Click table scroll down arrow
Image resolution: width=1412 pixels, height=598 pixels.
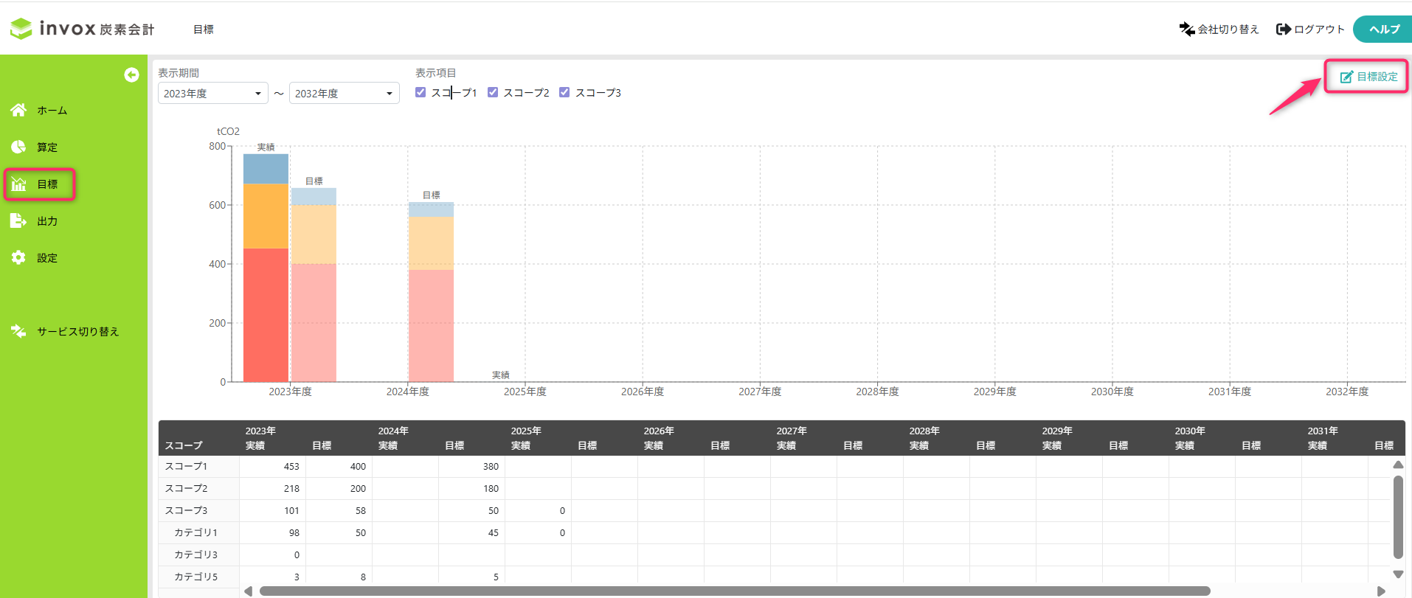coord(1398,574)
